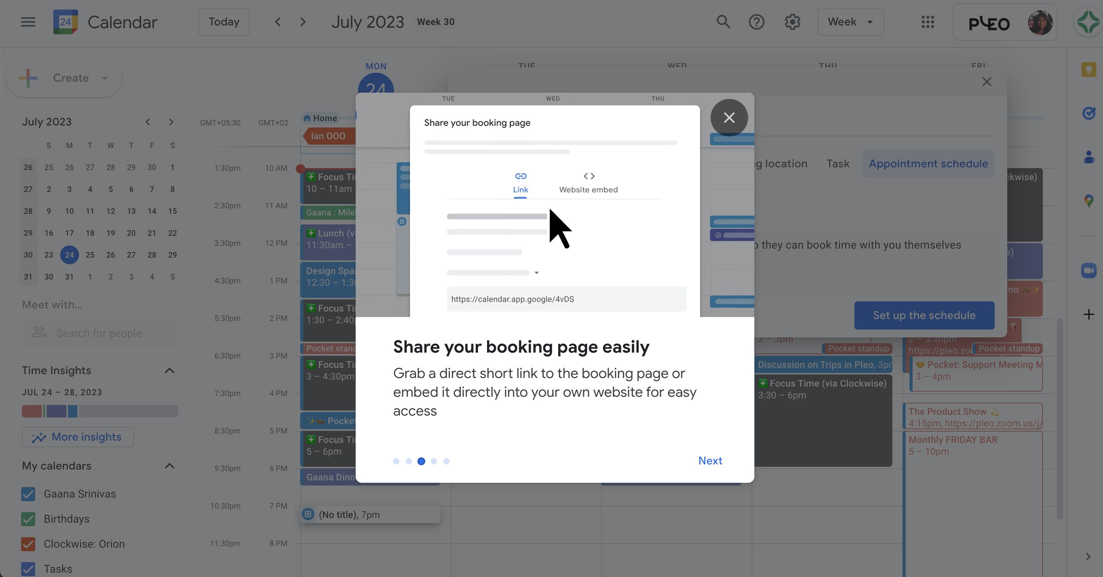This screenshot has height=577, width=1103.
Task: Click Week 30 label
Action: coord(435,22)
